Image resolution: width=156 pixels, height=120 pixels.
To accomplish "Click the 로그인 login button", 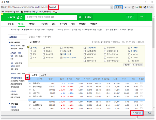I will point(130,17).
